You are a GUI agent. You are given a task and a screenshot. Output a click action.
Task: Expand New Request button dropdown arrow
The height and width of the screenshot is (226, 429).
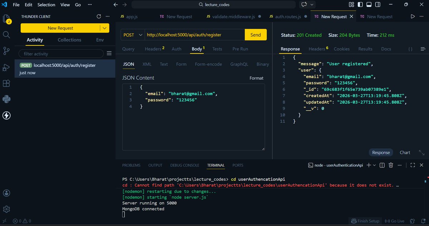coord(104,28)
